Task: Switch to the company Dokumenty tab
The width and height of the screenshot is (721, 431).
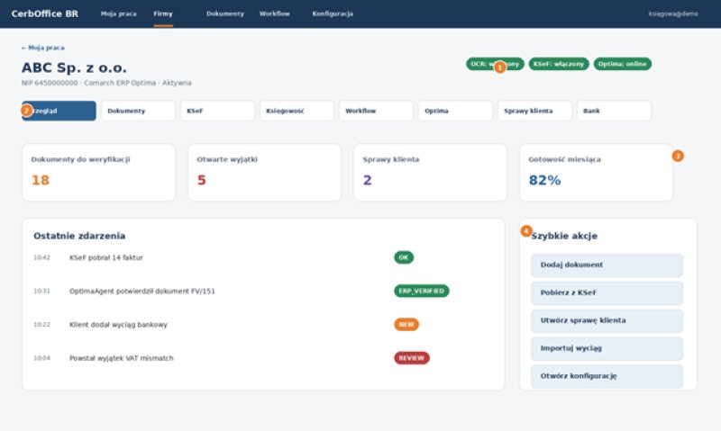Action: pyautogui.click(x=138, y=111)
